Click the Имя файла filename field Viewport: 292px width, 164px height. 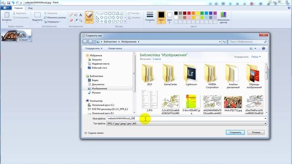187,118
